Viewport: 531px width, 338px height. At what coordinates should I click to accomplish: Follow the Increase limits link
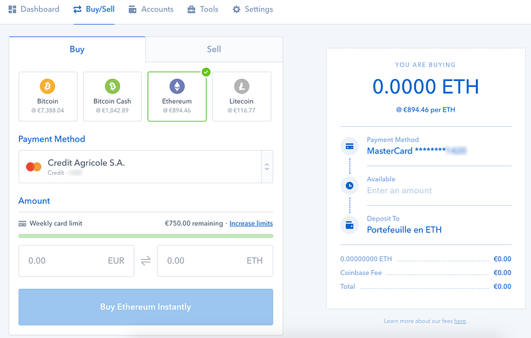[x=251, y=224]
